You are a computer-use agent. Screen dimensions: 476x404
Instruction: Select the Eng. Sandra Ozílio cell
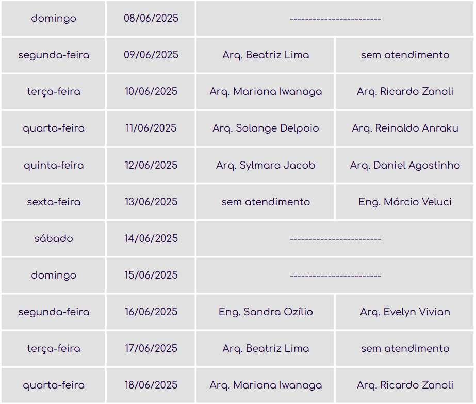[x=266, y=312]
